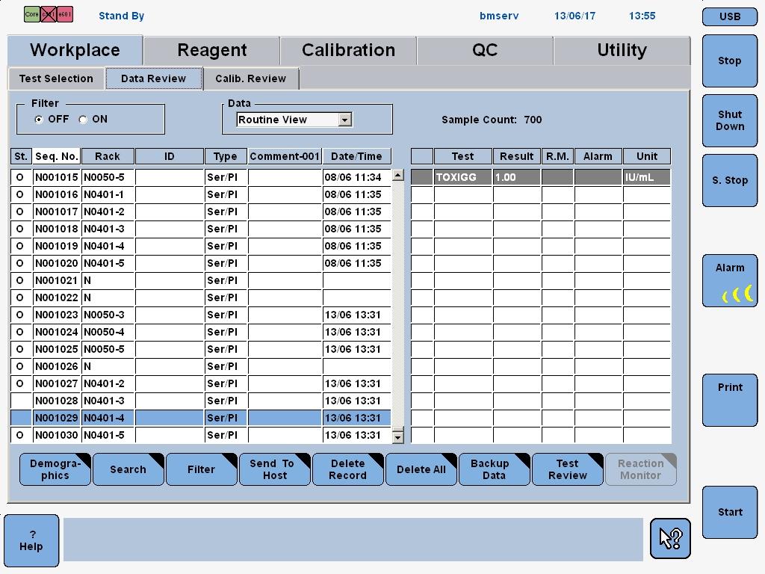Click the Start button

click(729, 513)
